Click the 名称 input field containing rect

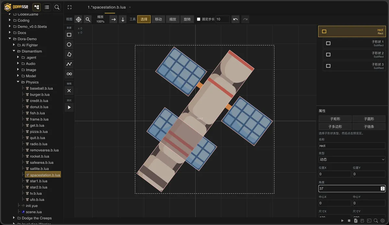pyautogui.click(x=352, y=146)
